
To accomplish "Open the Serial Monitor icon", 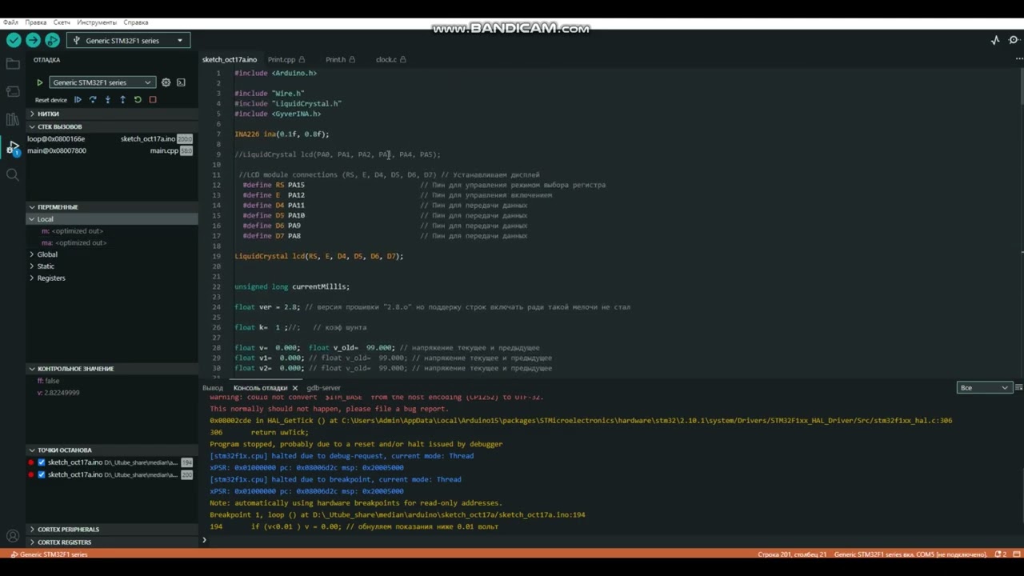I will tap(1014, 40).
